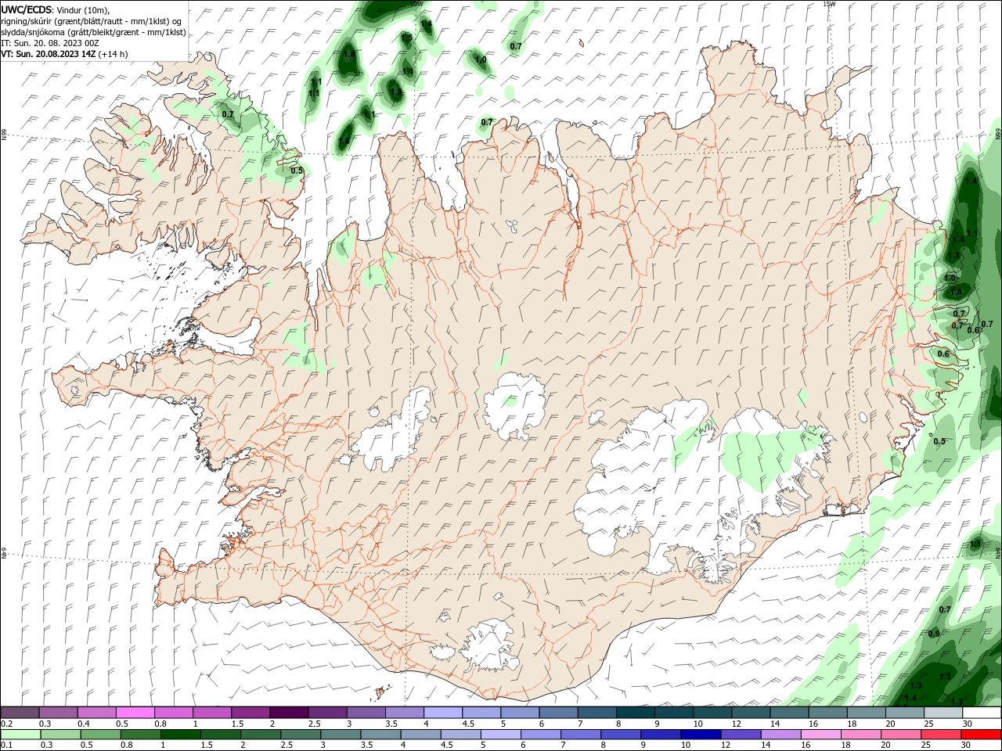The width and height of the screenshot is (1002, 751).
Task: Pick the darkest purple swatch above 2 in upper legend
Action: pos(289,713)
